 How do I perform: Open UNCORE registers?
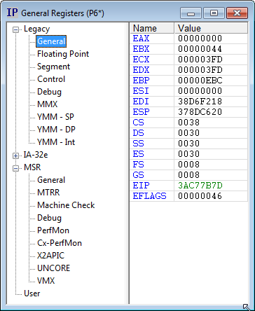click(x=53, y=268)
